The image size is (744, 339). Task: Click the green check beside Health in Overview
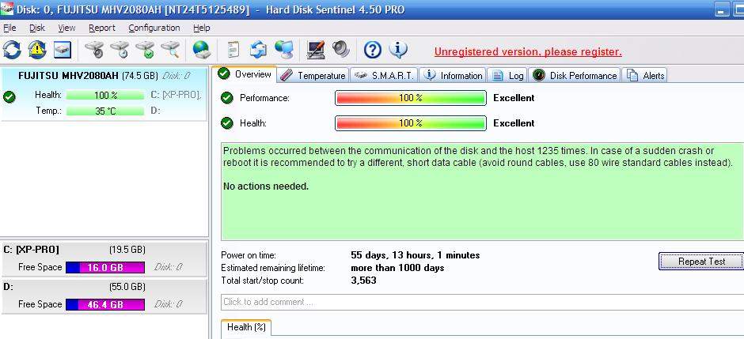pos(227,123)
